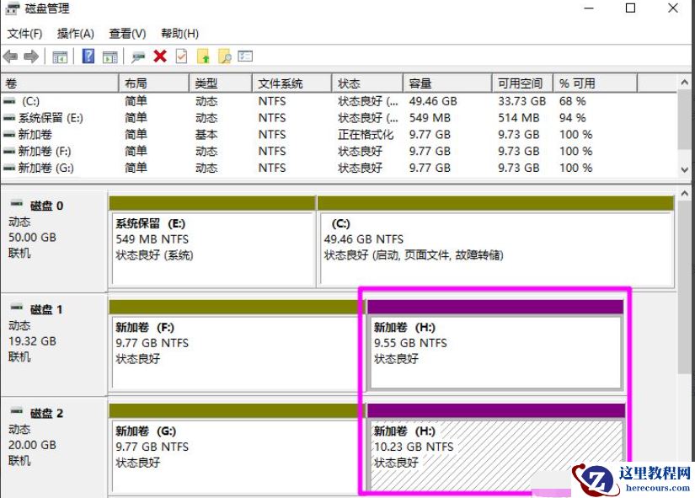Viewport: 695px width, 498px height.
Task: Click the folder search toolbar icon
Action: [x=227, y=57]
